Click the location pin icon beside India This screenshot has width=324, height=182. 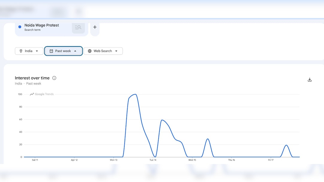pyautogui.click(x=21, y=51)
